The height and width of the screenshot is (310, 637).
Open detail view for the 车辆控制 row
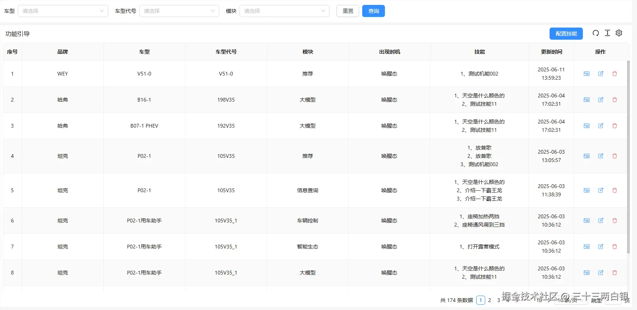click(x=586, y=221)
